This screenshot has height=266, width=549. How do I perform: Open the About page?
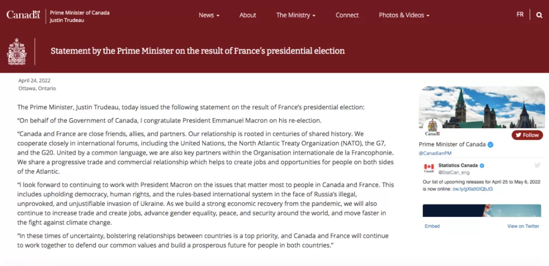point(248,15)
